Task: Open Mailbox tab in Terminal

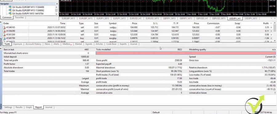Action: (x=67, y=44)
